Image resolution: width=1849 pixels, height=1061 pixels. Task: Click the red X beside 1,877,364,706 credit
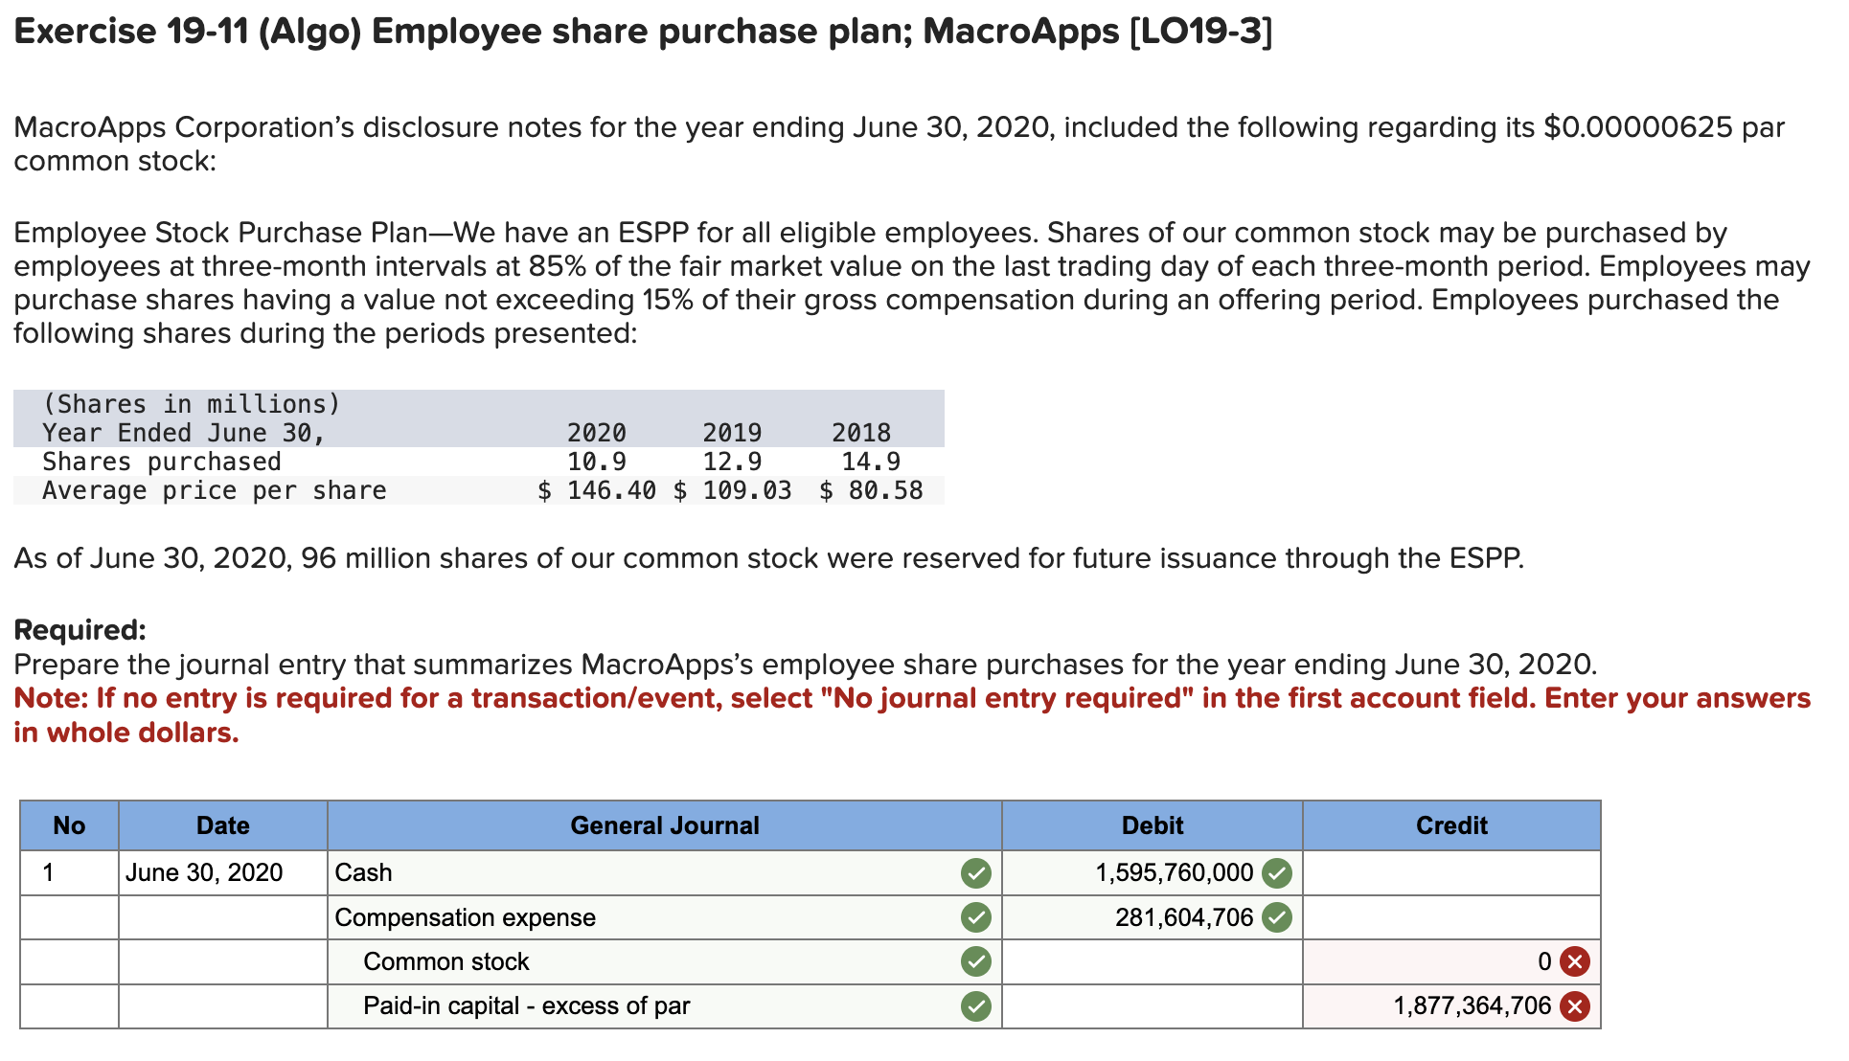coord(1574,1006)
